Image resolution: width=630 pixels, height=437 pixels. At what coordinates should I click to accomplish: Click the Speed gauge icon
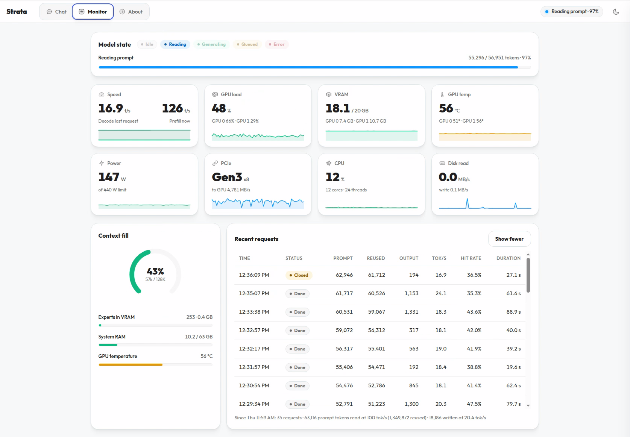[x=101, y=95]
